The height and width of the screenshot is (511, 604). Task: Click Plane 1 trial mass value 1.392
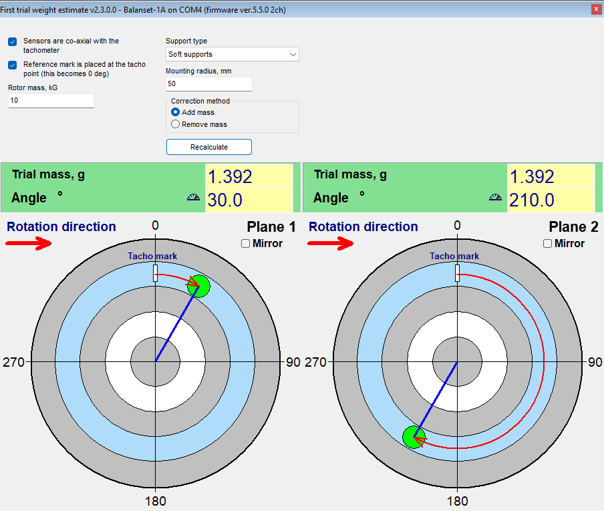[x=249, y=176]
